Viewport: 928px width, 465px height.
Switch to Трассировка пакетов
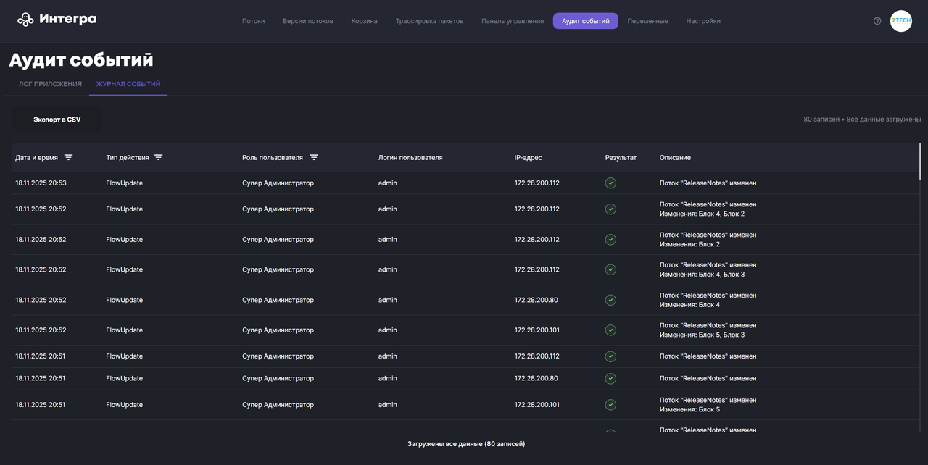click(x=429, y=21)
